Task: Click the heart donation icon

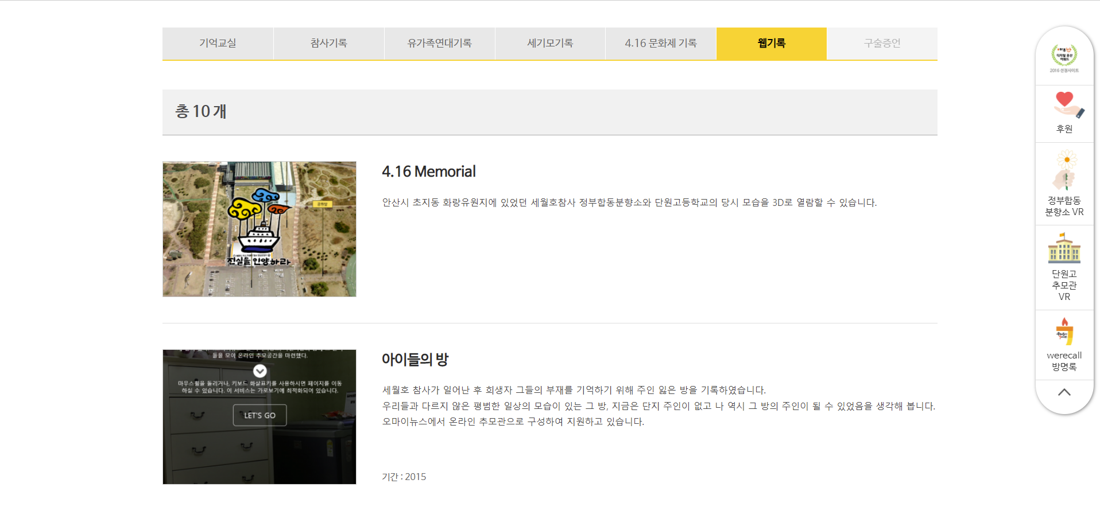Action: point(1066,104)
